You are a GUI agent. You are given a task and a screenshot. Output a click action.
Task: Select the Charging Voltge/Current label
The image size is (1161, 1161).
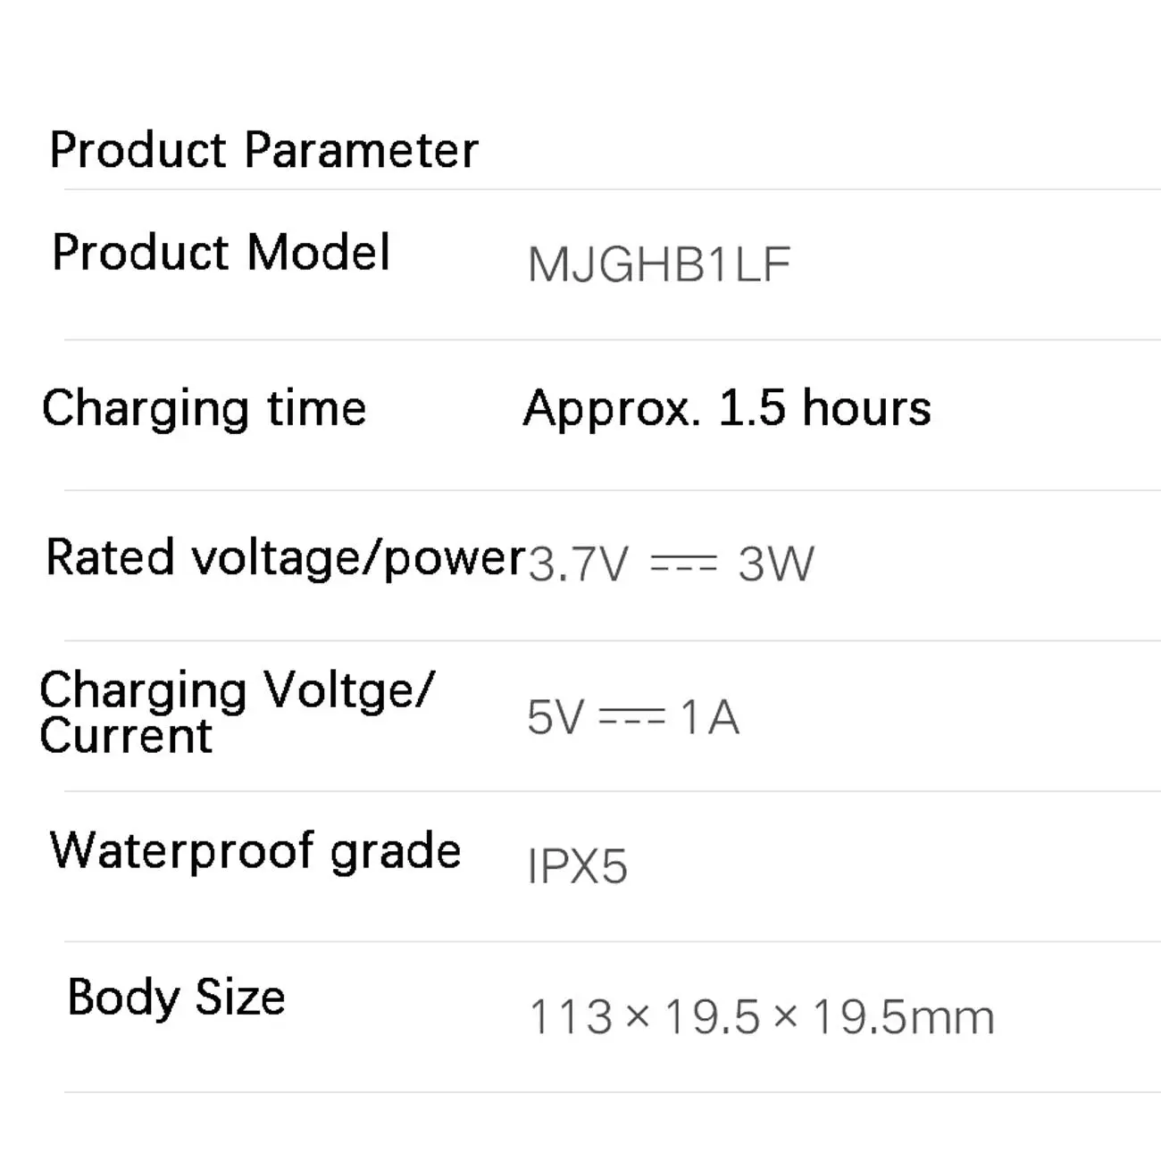point(237,713)
